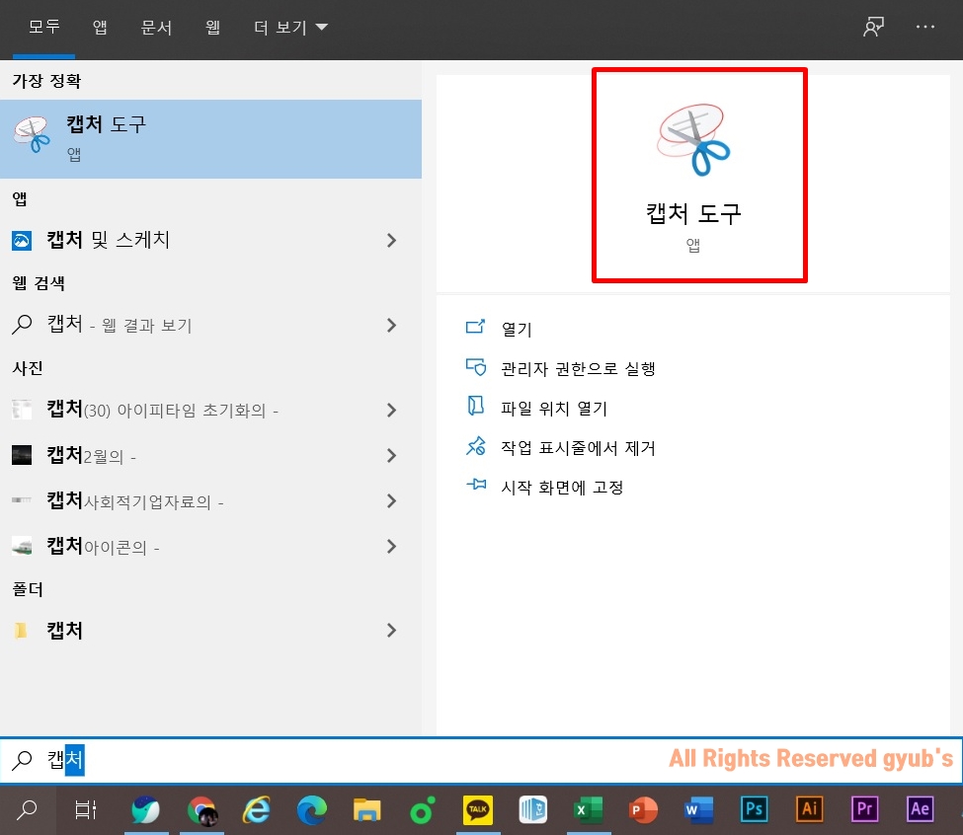Open Photoshop from the taskbar
The width and height of the screenshot is (963, 835).
click(x=755, y=809)
